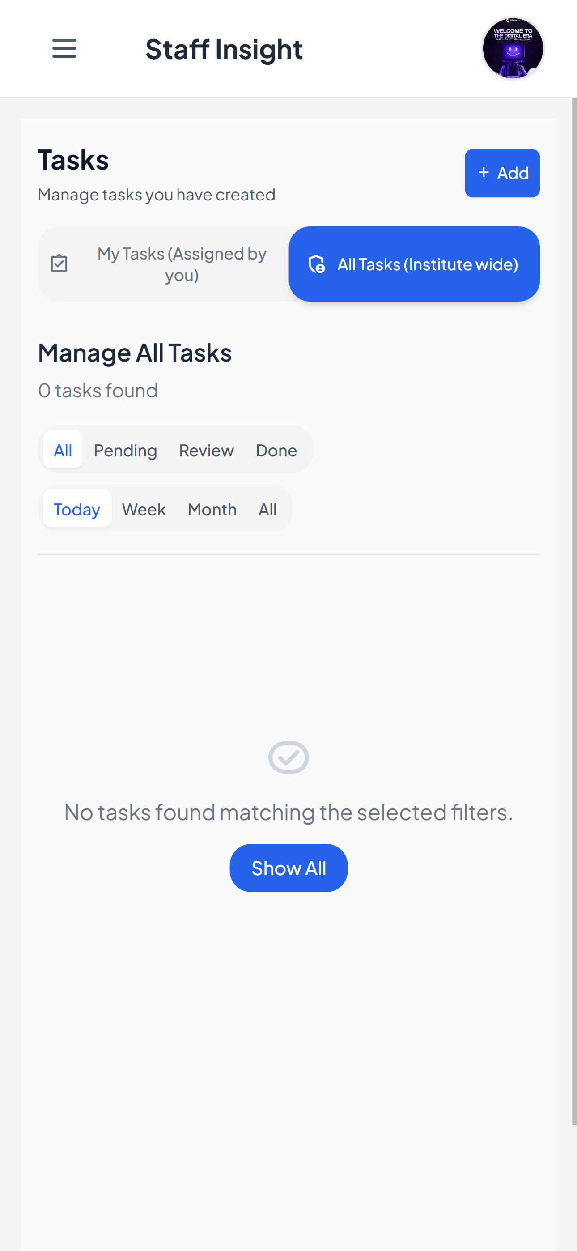Select the Today date range filter
This screenshot has height=1251, width=577.
[77, 509]
